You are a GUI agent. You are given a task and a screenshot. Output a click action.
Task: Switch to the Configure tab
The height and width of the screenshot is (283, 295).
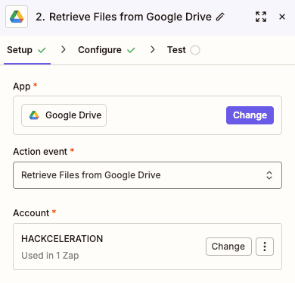107,50
